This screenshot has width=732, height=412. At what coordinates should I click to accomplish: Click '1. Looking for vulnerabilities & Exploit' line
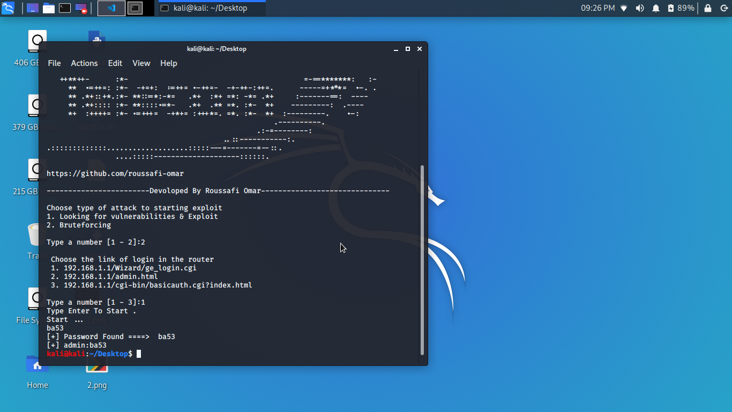pyautogui.click(x=132, y=217)
